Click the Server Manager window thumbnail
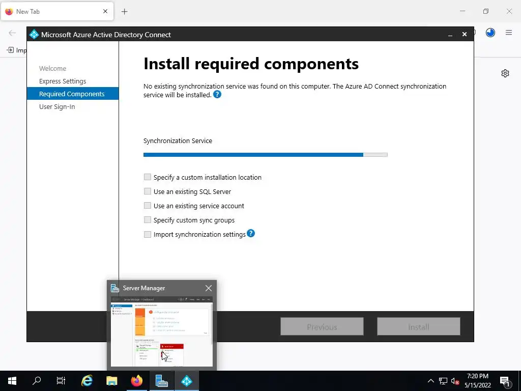Image resolution: width=521 pixels, height=391 pixels. 161,331
